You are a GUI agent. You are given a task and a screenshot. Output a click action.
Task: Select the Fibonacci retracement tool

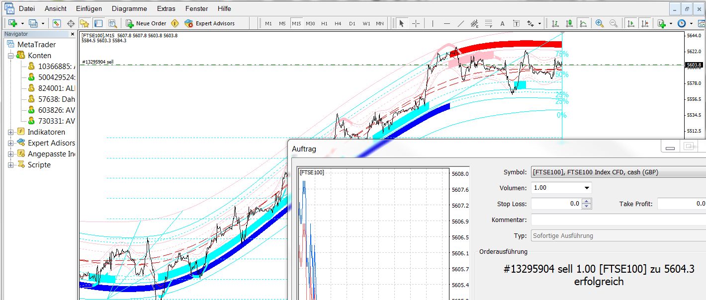[x=488, y=23]
